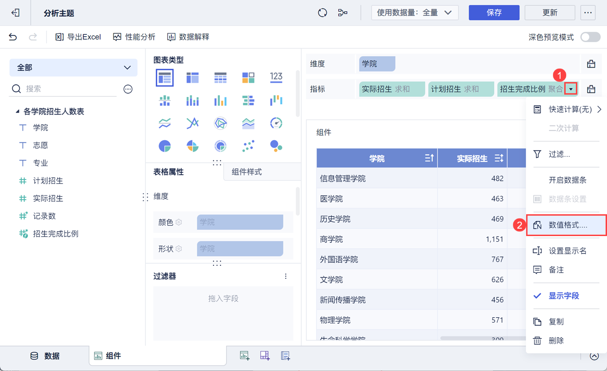The width and height of the screenshot is (607, 371).
Task: Open the three-dot more menu next to 更新
Action: 588,13
